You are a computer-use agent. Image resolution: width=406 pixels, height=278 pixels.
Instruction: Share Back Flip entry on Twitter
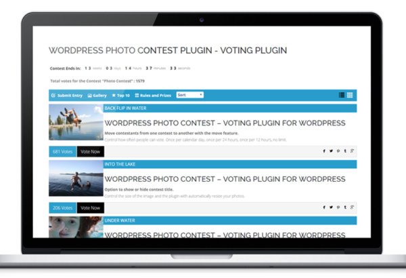331,151
